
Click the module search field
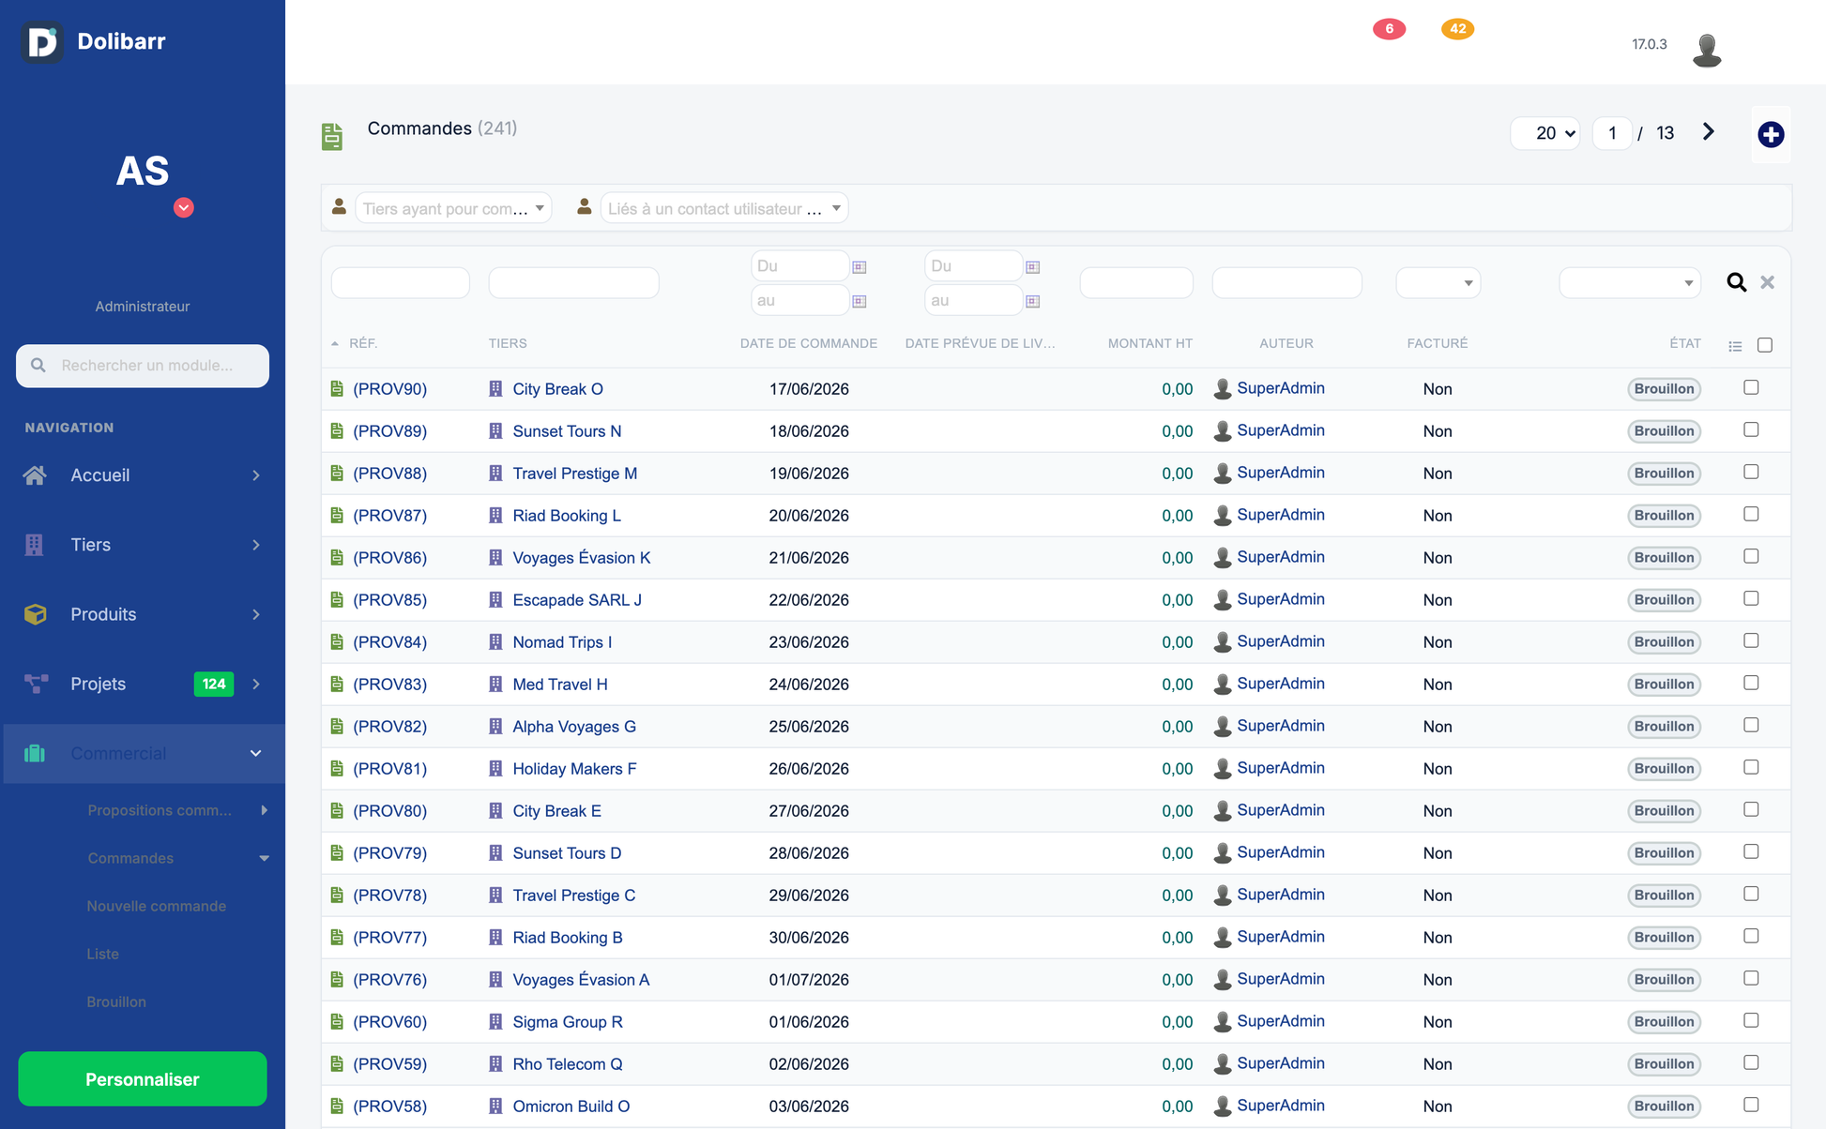[x=143, y=366]
